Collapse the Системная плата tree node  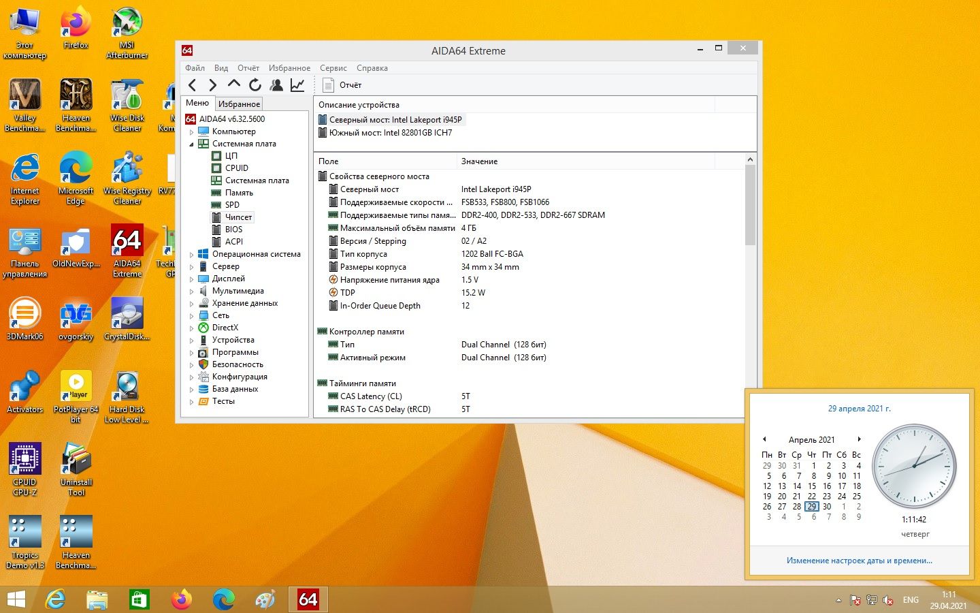coord(191,144)
